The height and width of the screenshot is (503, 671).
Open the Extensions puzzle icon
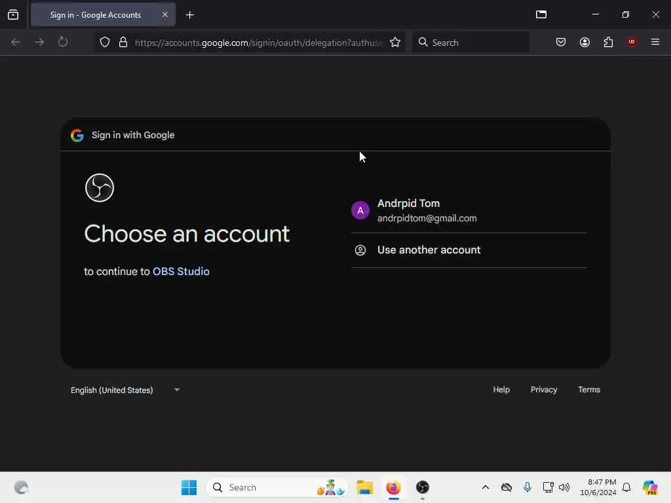(x=608, y=43)
